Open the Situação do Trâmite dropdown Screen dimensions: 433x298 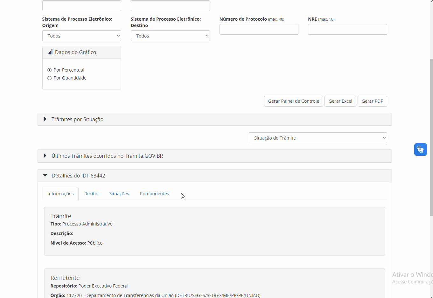point(318,138)
